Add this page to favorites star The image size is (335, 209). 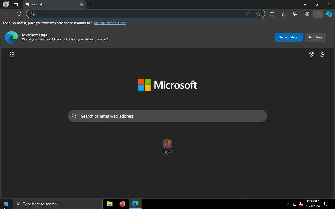(x=258, y=14)
